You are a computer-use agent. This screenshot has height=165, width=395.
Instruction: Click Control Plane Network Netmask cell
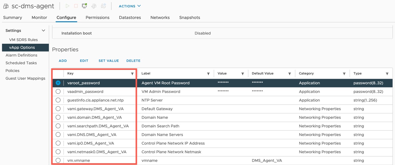(x=171, y=152)
